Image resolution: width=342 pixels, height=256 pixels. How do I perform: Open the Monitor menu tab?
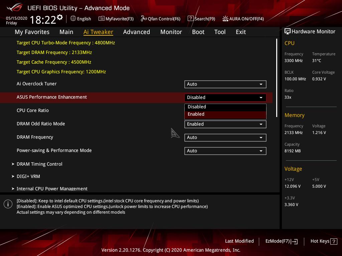click(x=171, y=32)
